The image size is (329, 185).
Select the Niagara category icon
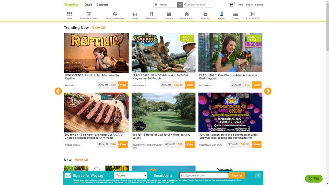(221, 14)
